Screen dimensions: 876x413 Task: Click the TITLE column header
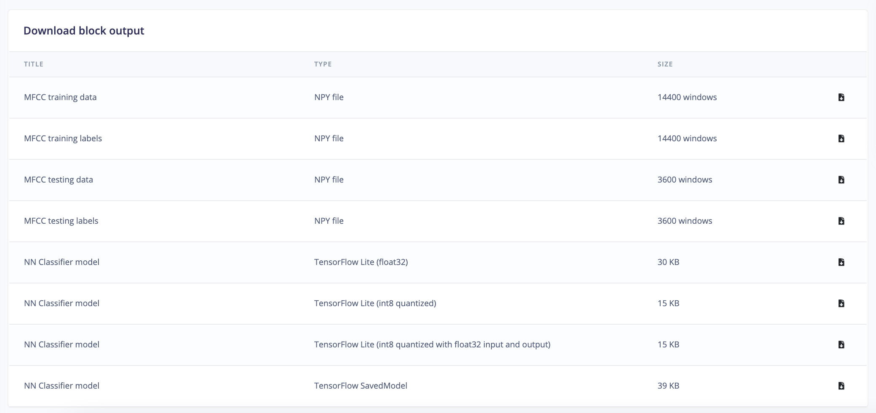pyautogui.click(x=34, y=64)
